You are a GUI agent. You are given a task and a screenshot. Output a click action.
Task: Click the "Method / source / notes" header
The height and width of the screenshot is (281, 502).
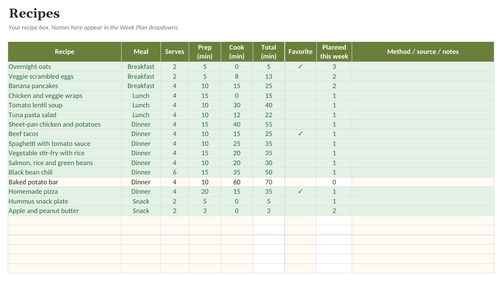tap(423, 52)
